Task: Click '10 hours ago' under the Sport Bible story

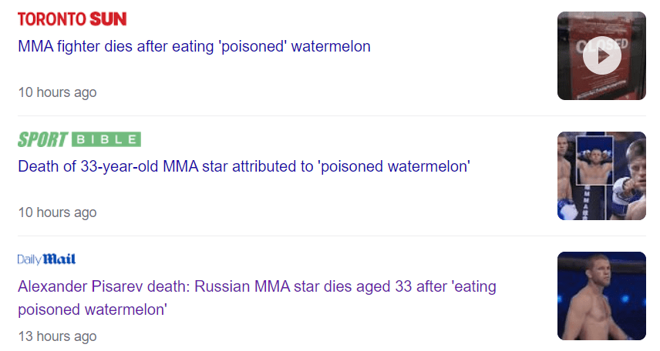Action: [57, 212]
